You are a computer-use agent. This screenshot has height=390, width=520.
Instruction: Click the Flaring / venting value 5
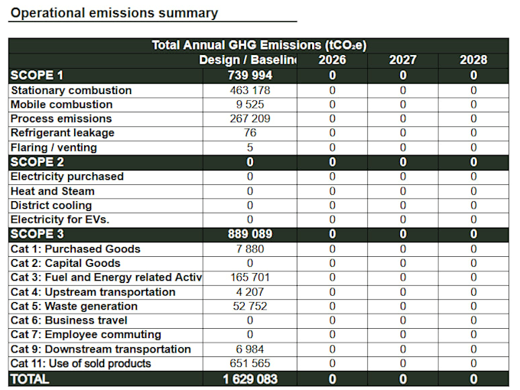(x=250, y=148)
